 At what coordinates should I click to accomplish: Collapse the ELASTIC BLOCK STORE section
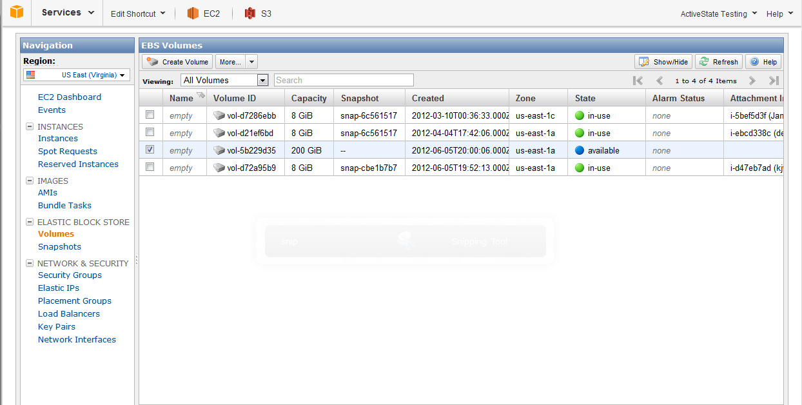pos(30,222)
